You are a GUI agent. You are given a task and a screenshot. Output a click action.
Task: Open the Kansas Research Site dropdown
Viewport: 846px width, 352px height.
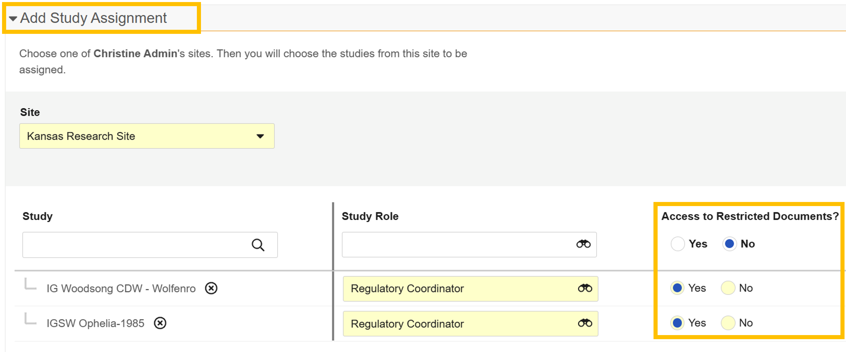click(x=147, y=136)
